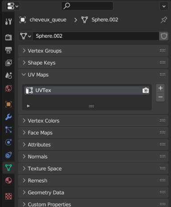
Task: Click Sphere.002 breadcrumb text
Action: (105, 20)
